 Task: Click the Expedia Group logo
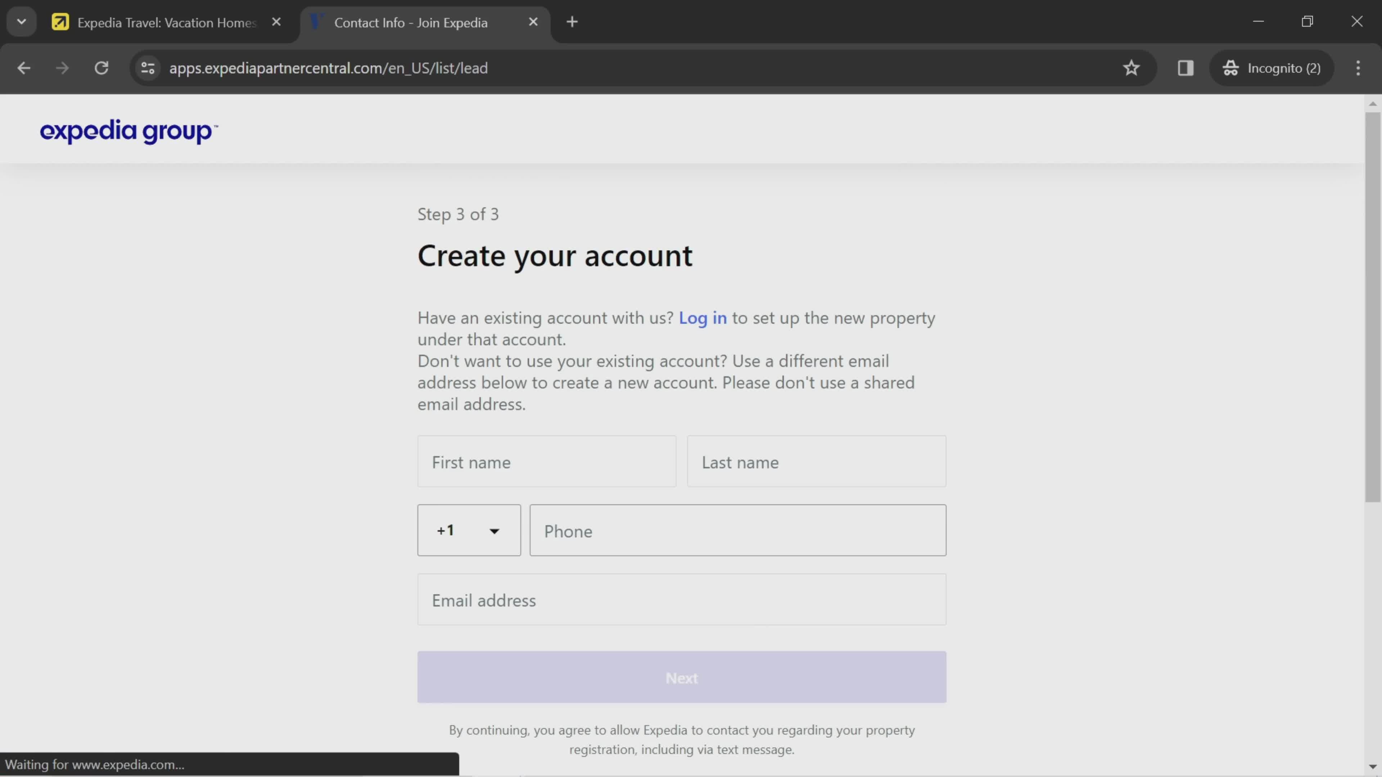pos(129,131)
